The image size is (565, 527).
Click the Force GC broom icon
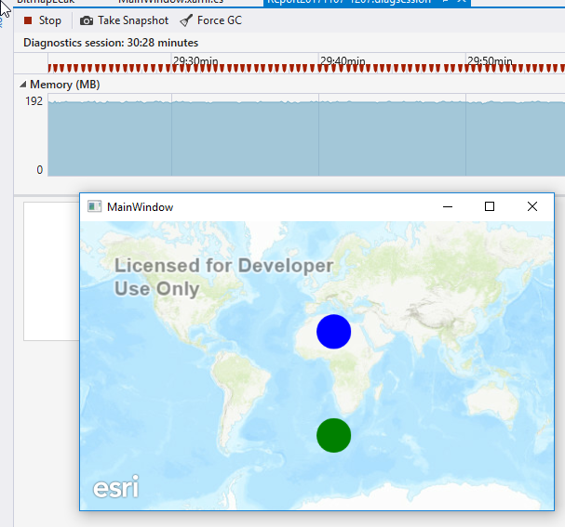pos(186,20)
